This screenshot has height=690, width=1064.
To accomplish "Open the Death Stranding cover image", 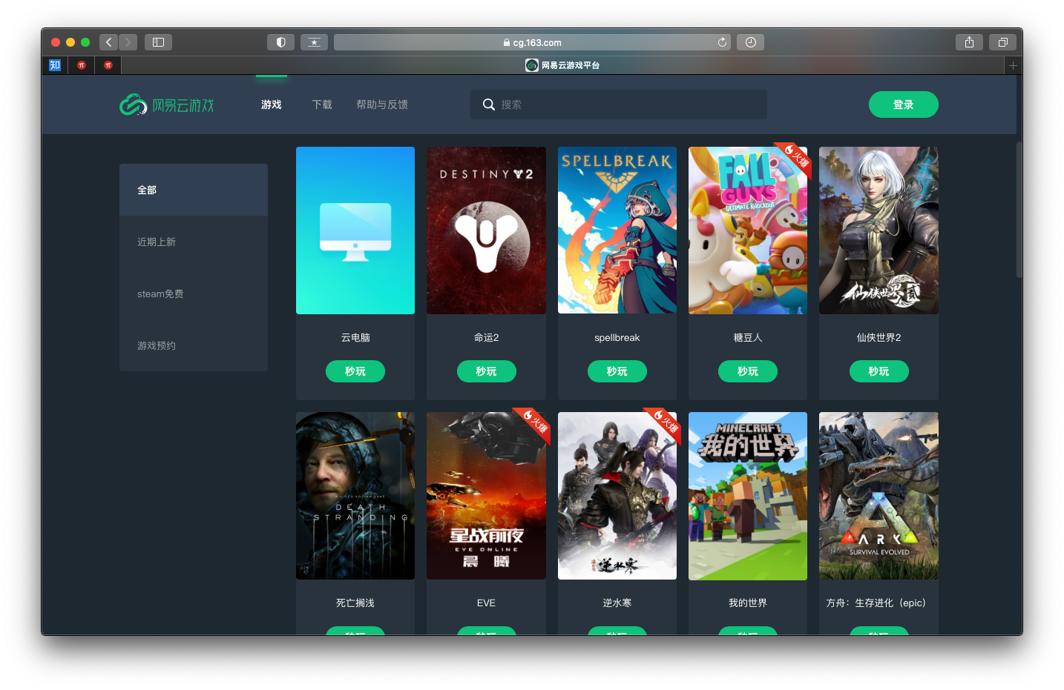I will click(x=355, y=496).
